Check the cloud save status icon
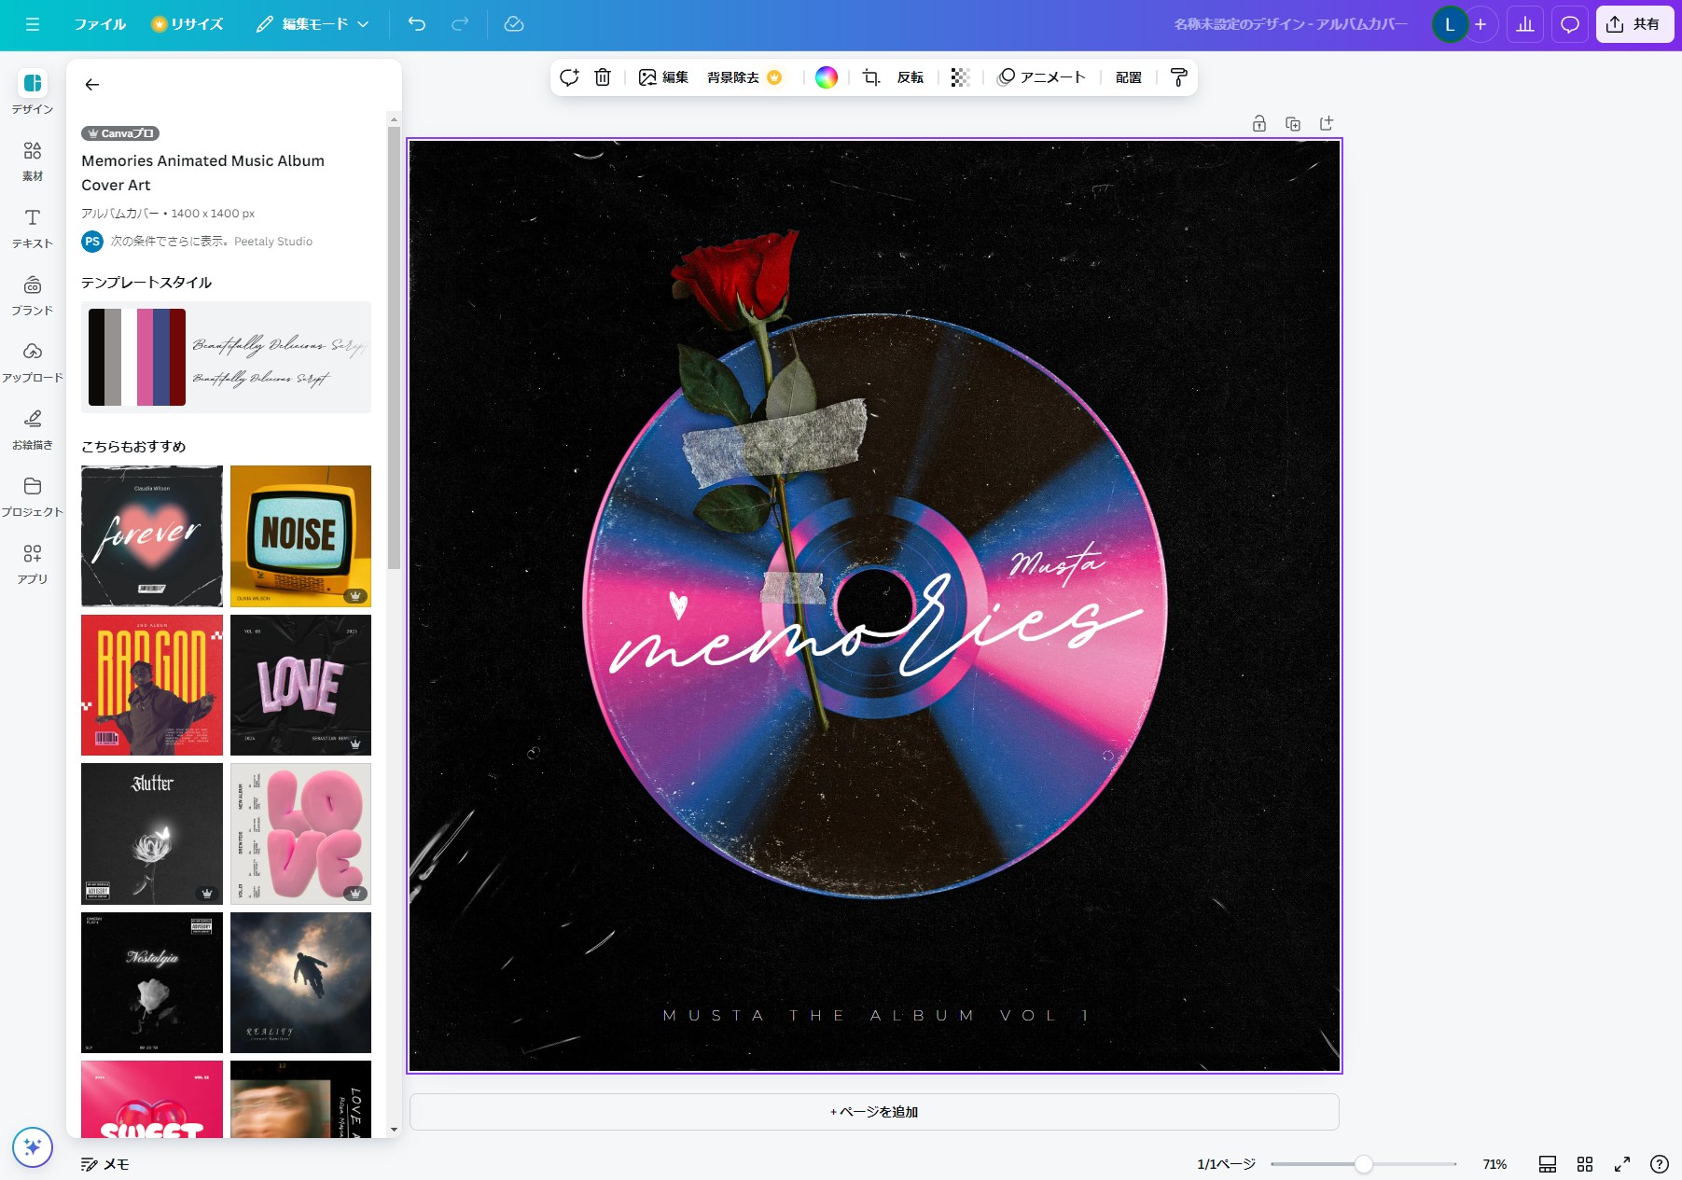 [514, 24]
